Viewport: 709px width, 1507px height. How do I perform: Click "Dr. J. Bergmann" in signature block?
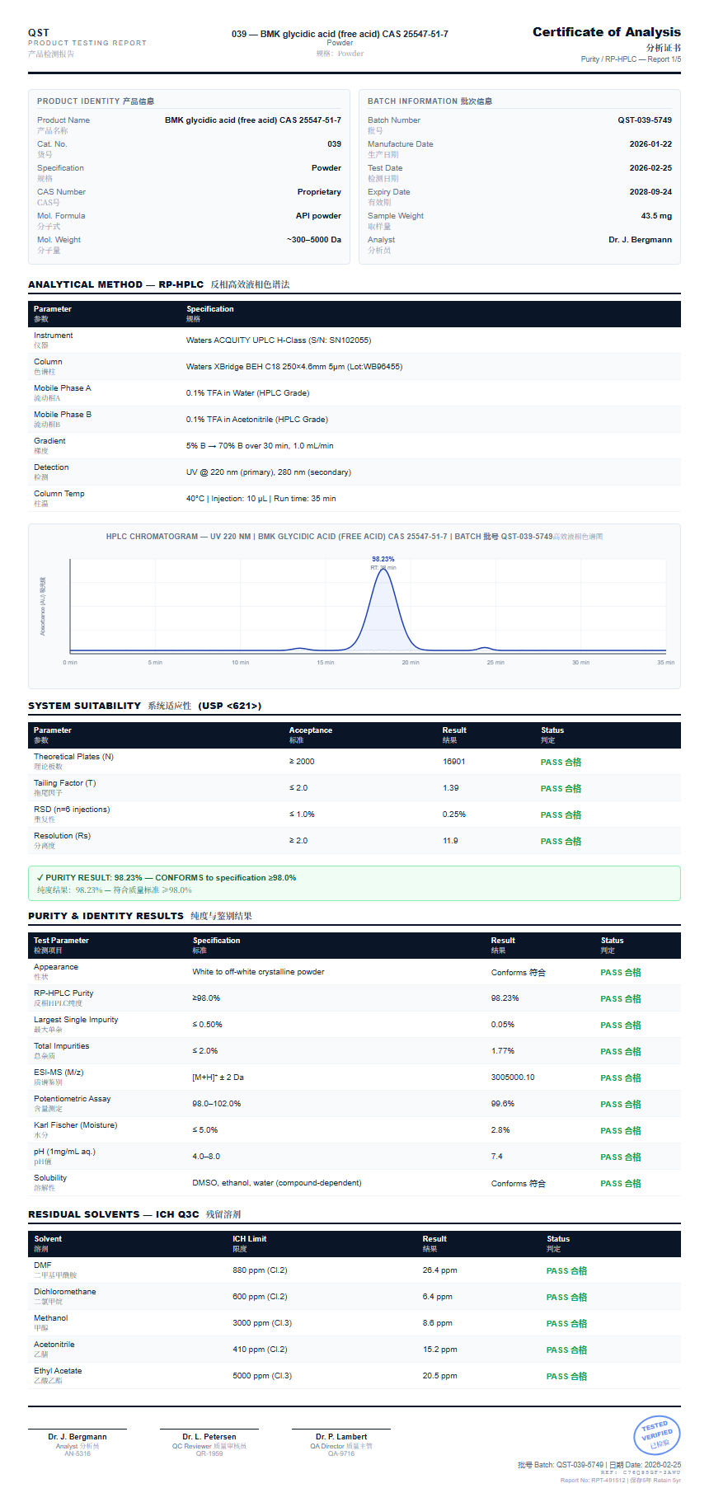click(77, 1437)
